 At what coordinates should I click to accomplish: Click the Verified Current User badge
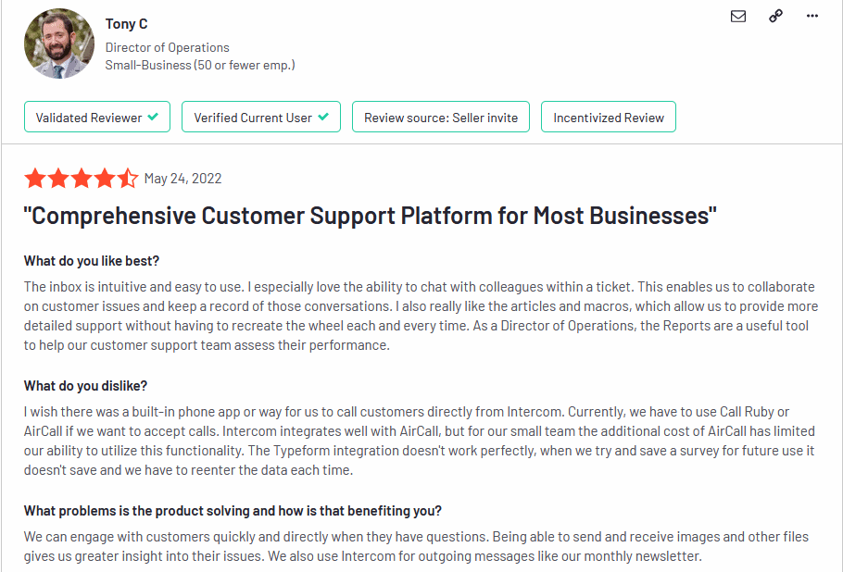click(261, 118)
